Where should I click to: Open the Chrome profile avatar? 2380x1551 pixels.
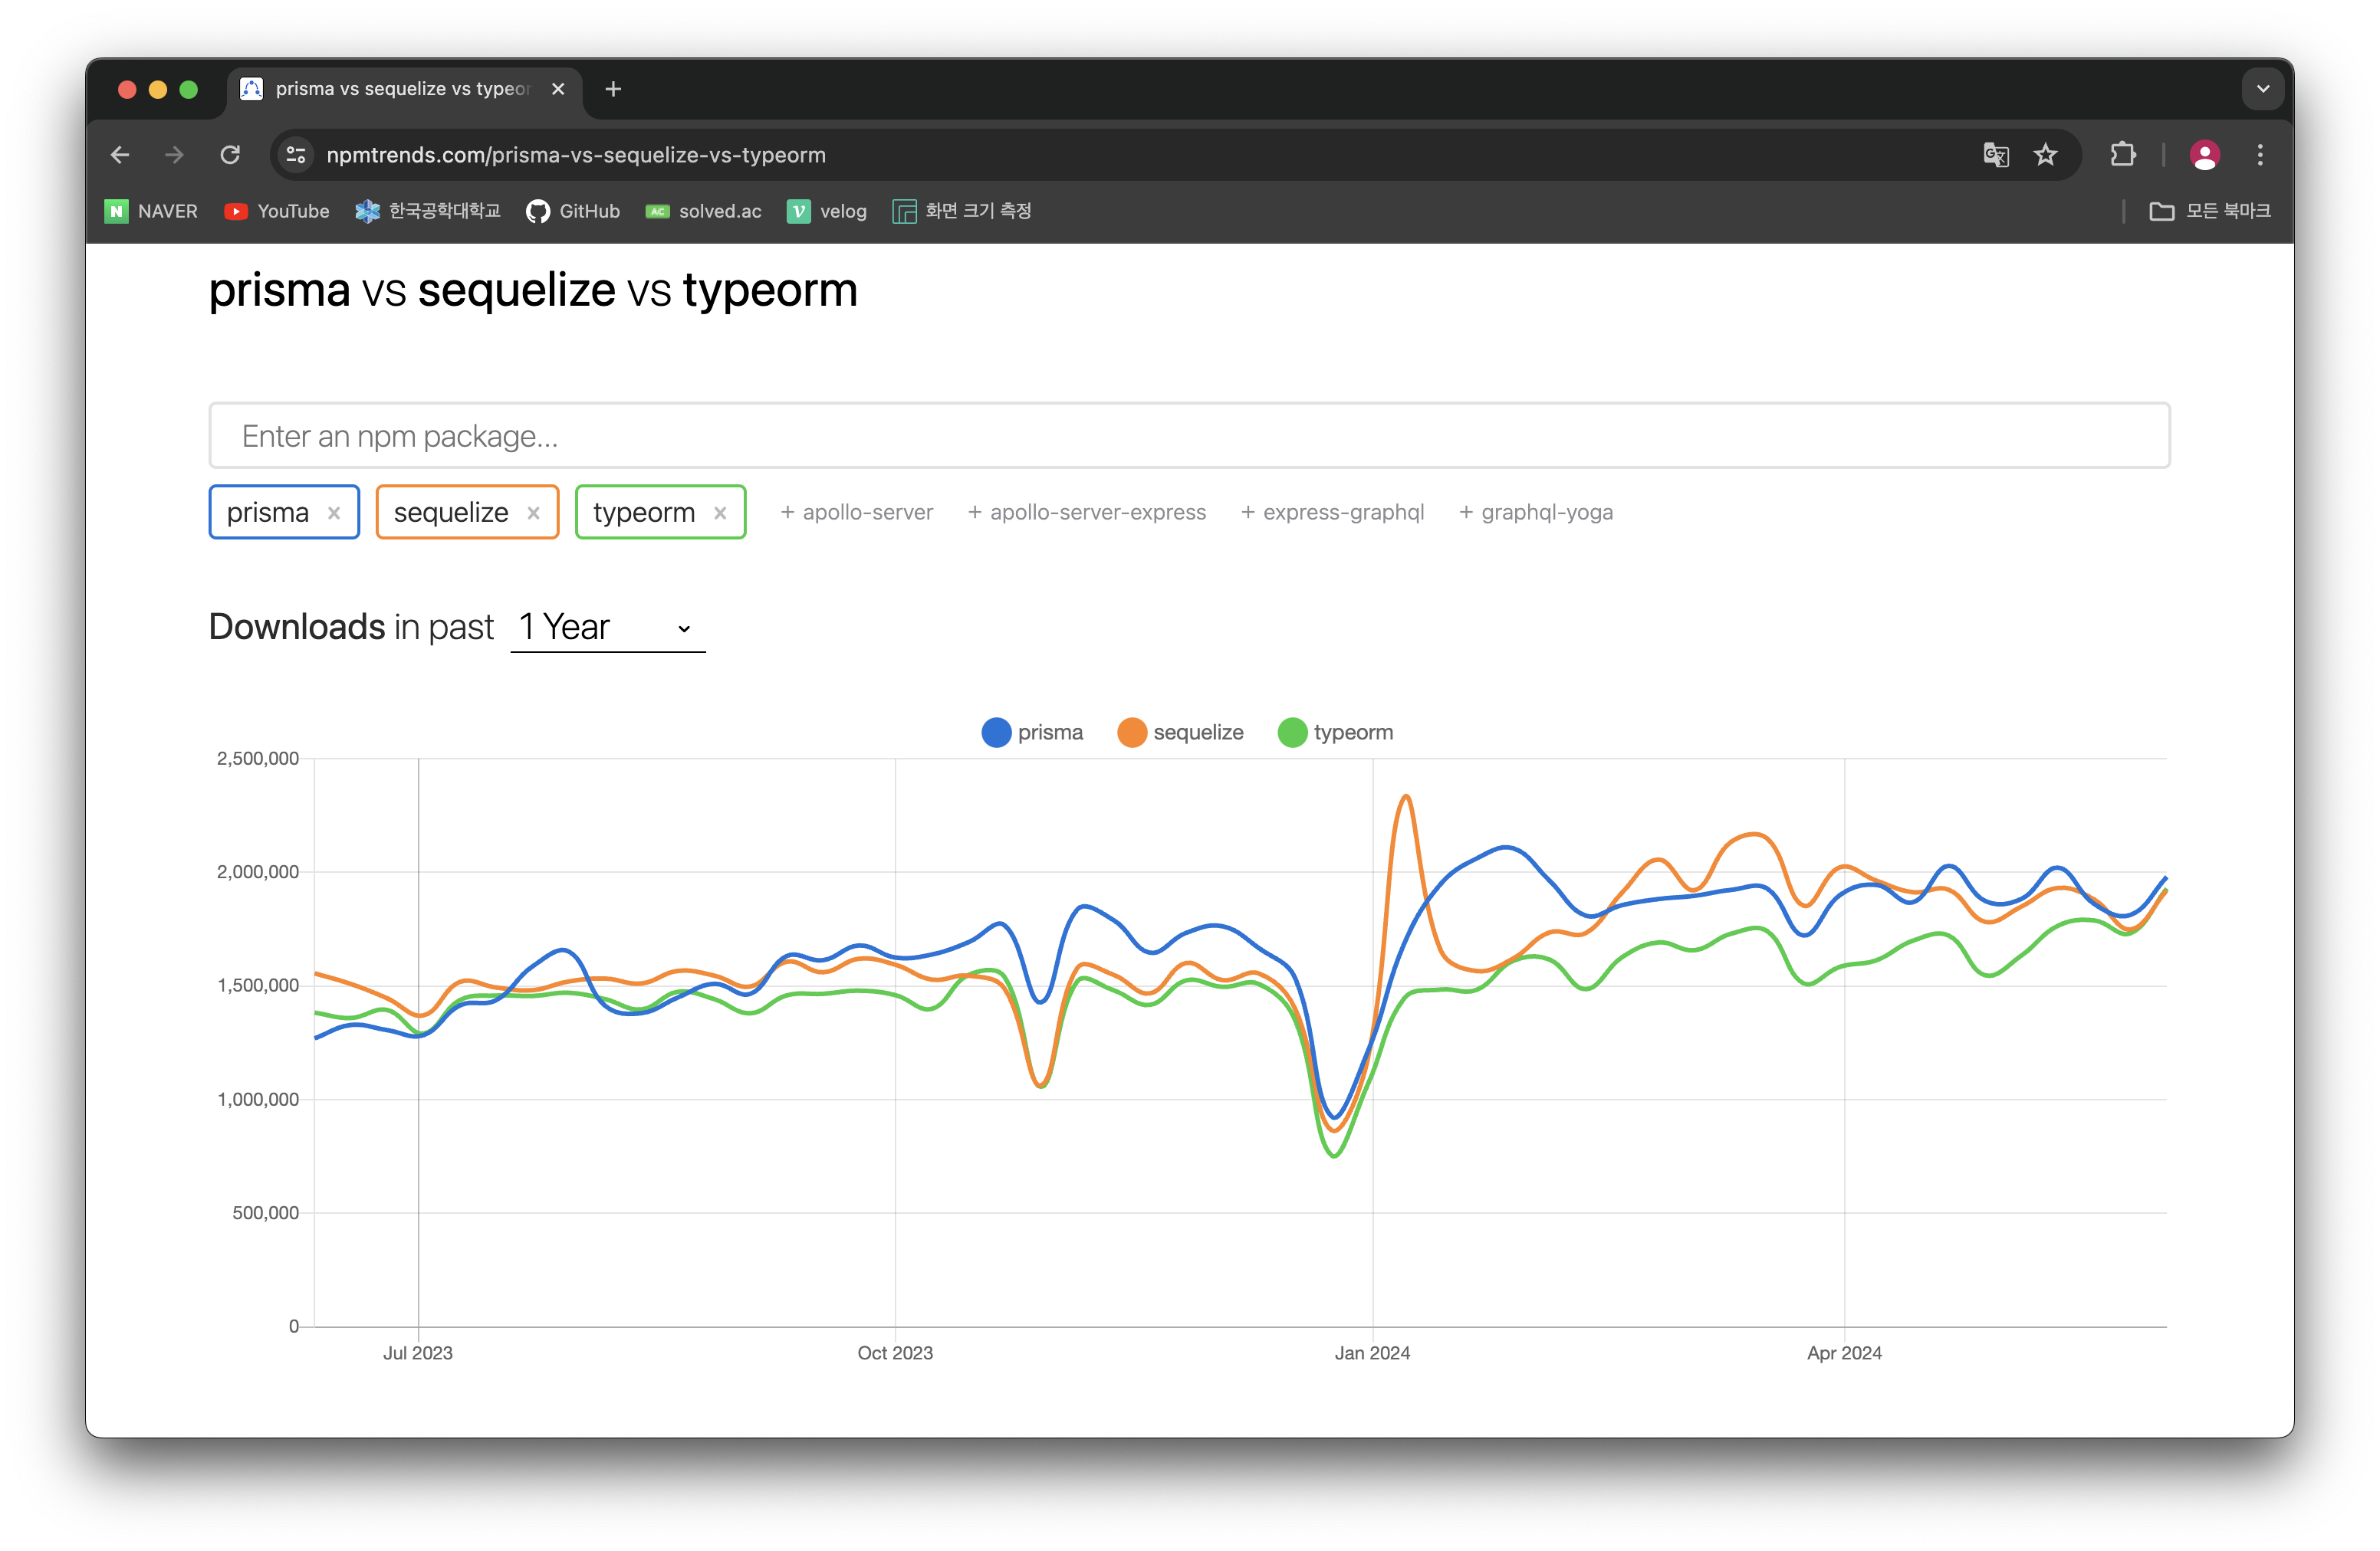(x=2204, y=155)
